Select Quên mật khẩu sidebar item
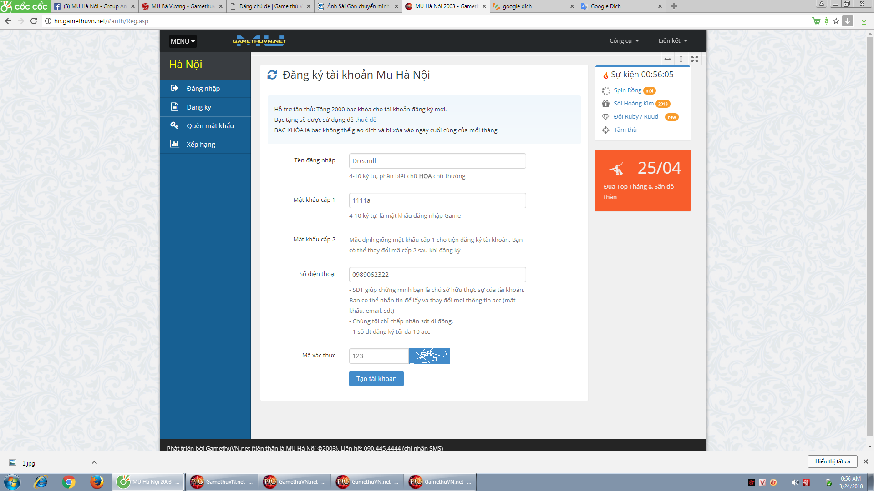The height and width of the screenshot is (491, 874). tap(210, 126)
